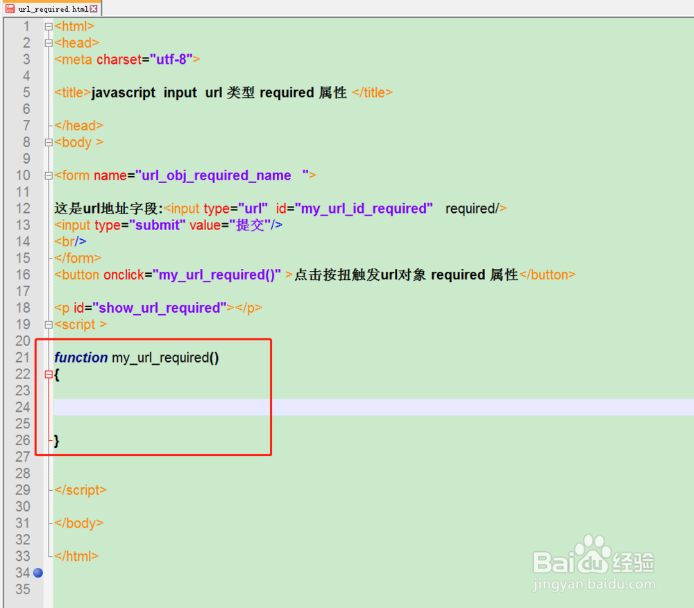694x608 pixels.
Task: Click the </form> closing tag
Action: click(78, 258)
